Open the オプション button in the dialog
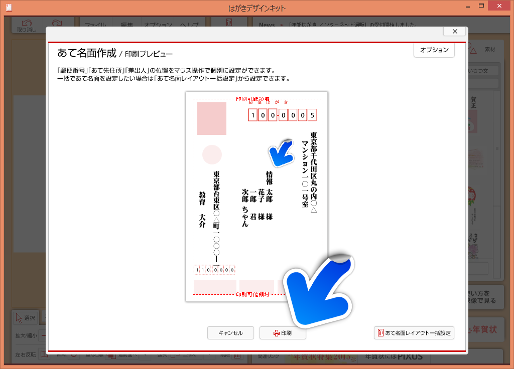The image size is (514, 369). (434, 50)
